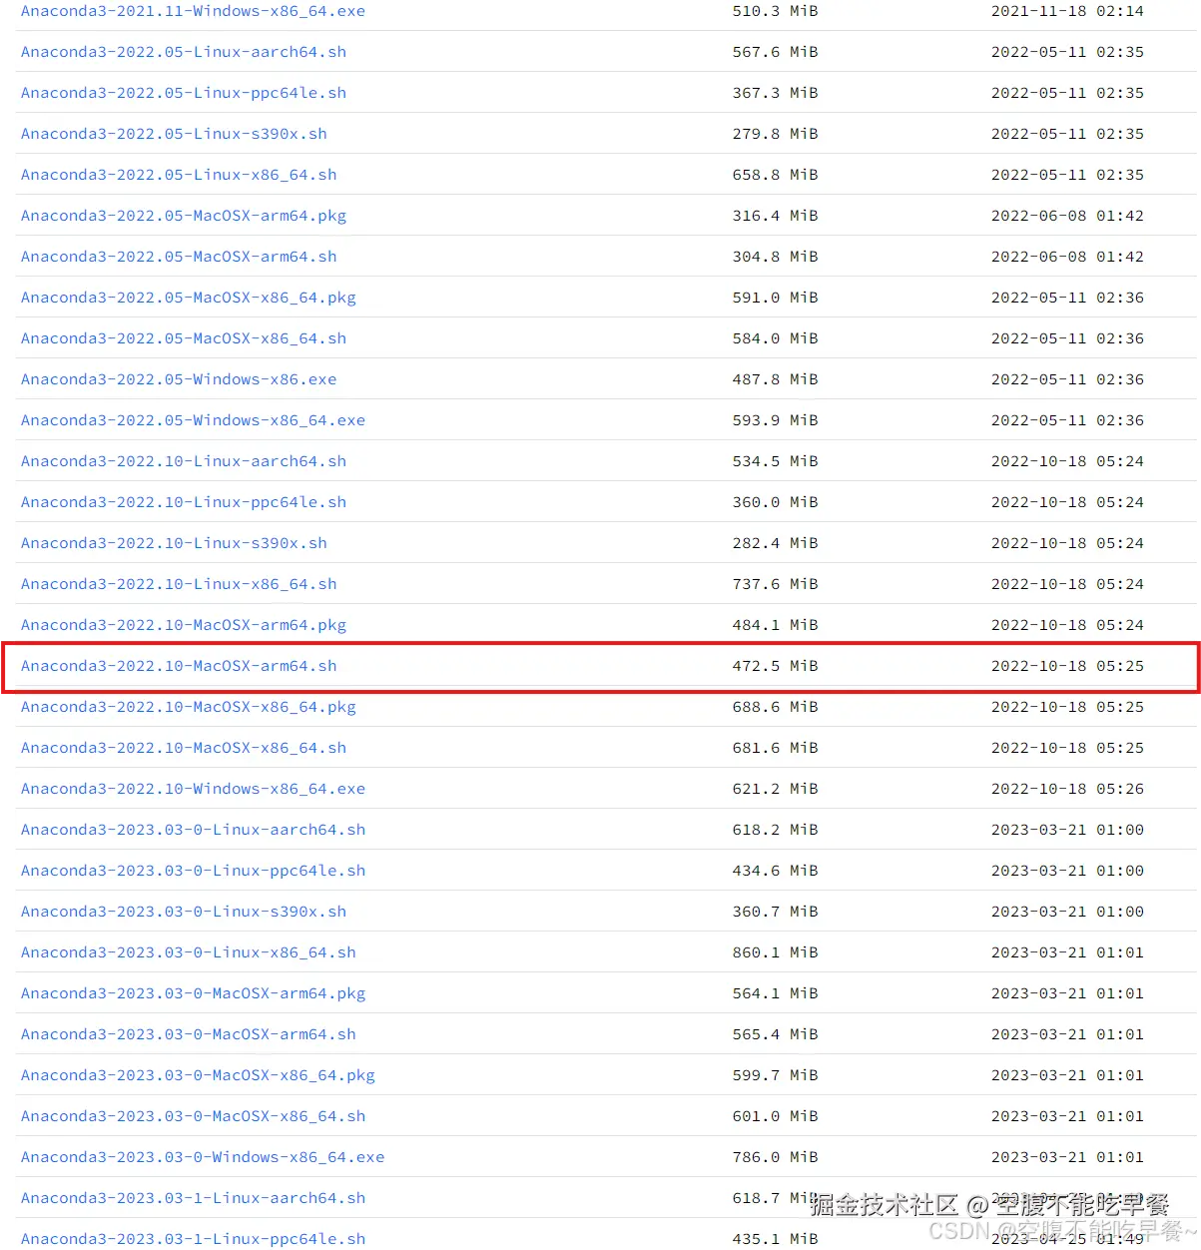Select Anaconda3-2022.05-MacOSX-x86_64.sh link
Screen dimensions: 1201x1250
(x=184, y=338)
